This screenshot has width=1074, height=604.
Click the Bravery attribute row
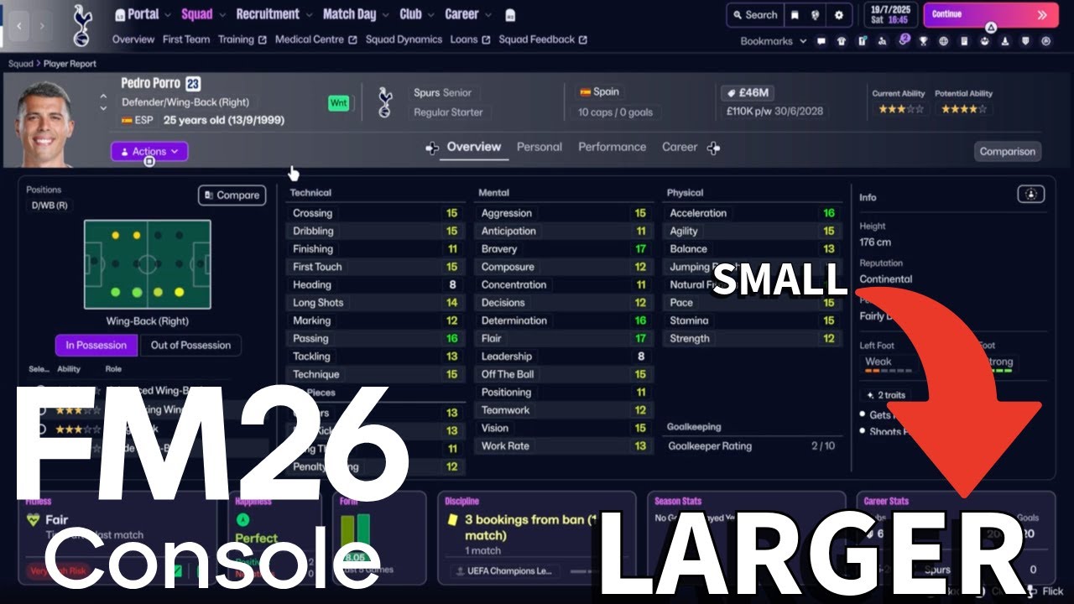click(564, 249)
